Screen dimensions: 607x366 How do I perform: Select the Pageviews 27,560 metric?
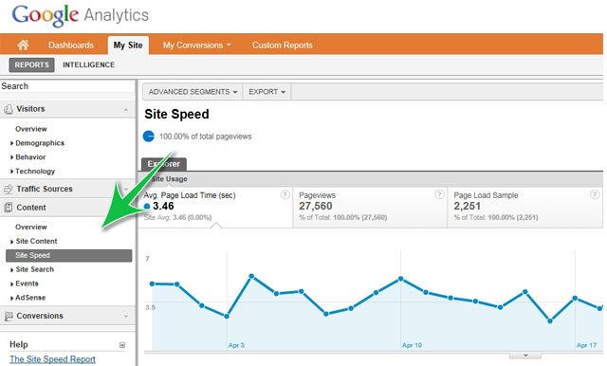(x=370, y=208)
